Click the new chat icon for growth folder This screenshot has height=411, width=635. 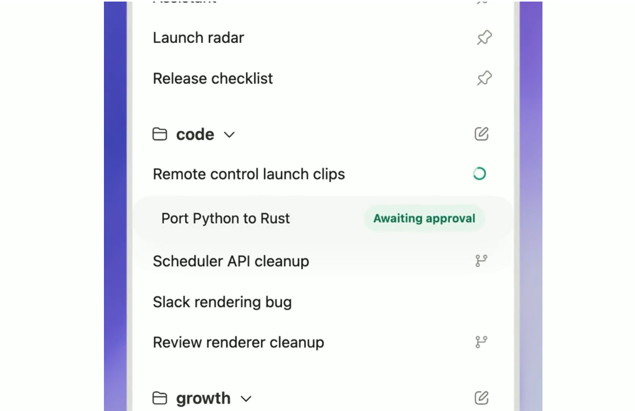click(x=481, y=398)
